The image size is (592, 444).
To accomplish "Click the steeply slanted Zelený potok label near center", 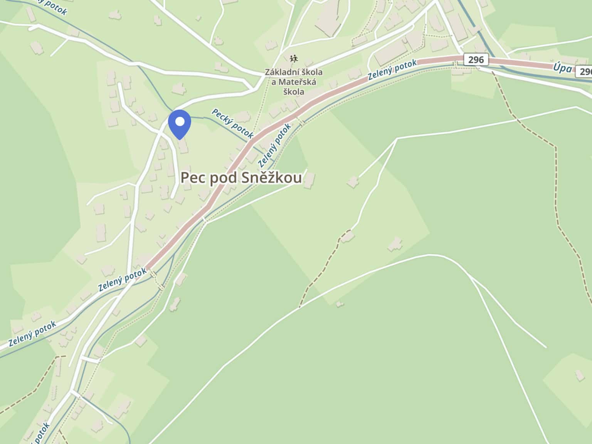I will pos(274,145).
